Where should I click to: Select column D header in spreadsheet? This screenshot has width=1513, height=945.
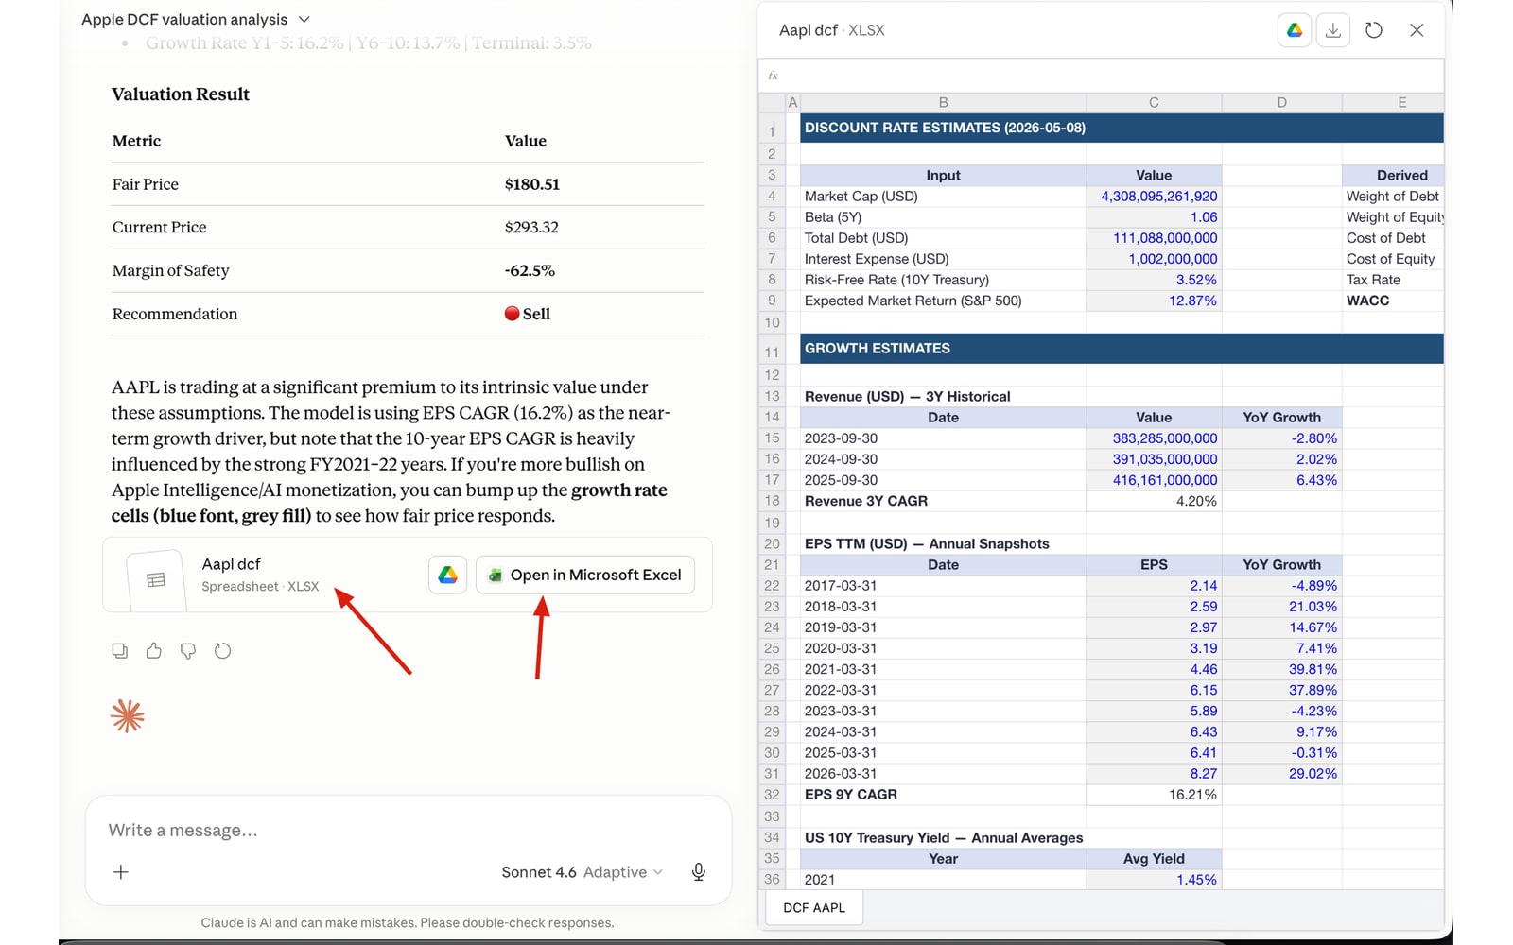click(x=1281, y=102)
